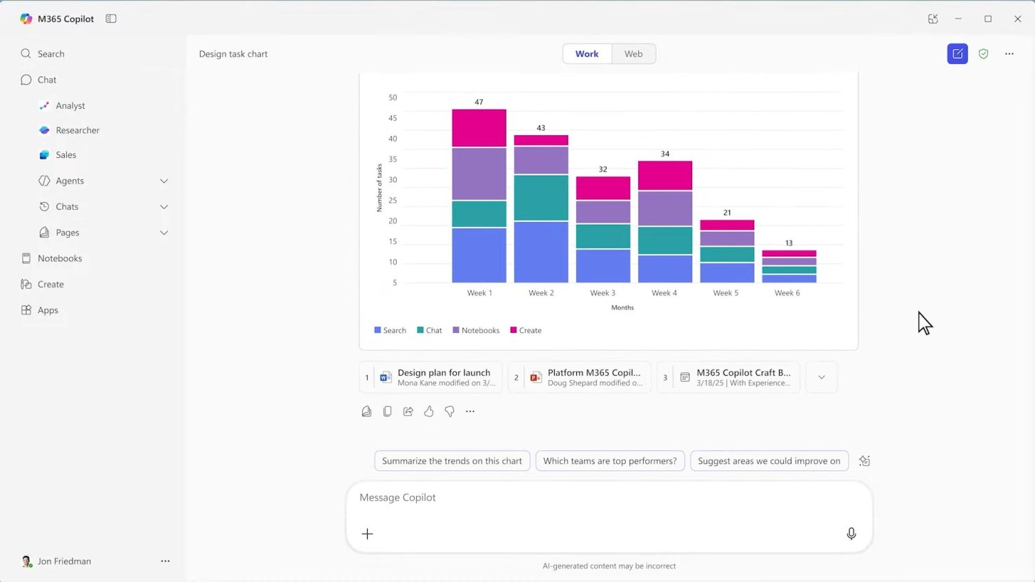
Task: Select 'Summarize the trends on this chart' suggestion
Action: [452, 461]
